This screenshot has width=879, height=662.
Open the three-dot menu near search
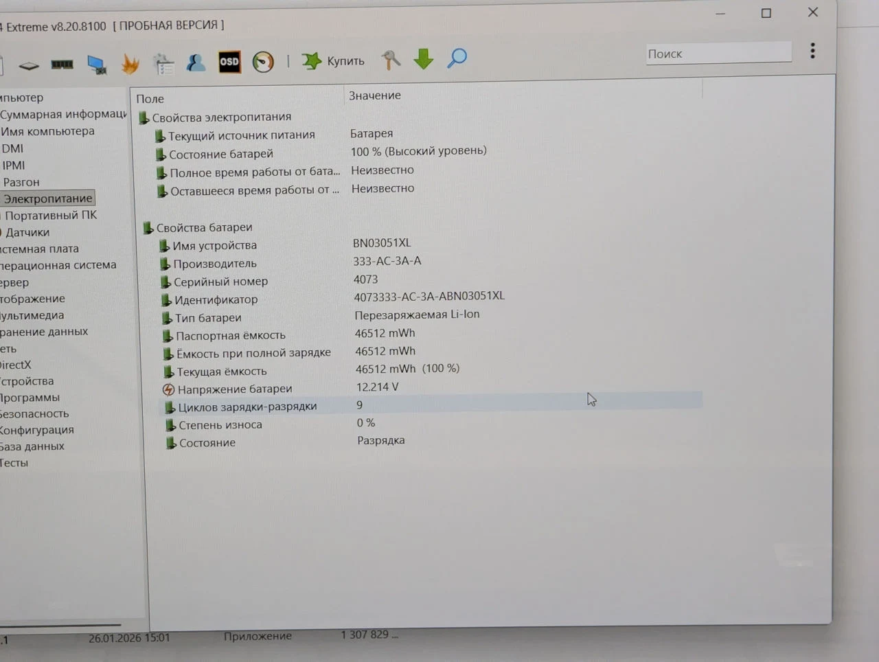click(812, 50)
